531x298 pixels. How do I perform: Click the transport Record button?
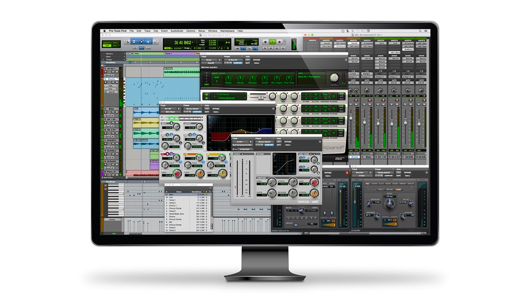tap(280, 42)
